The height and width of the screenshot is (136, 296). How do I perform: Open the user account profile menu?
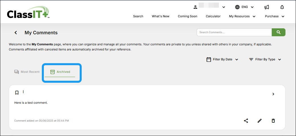click(209, 7)
